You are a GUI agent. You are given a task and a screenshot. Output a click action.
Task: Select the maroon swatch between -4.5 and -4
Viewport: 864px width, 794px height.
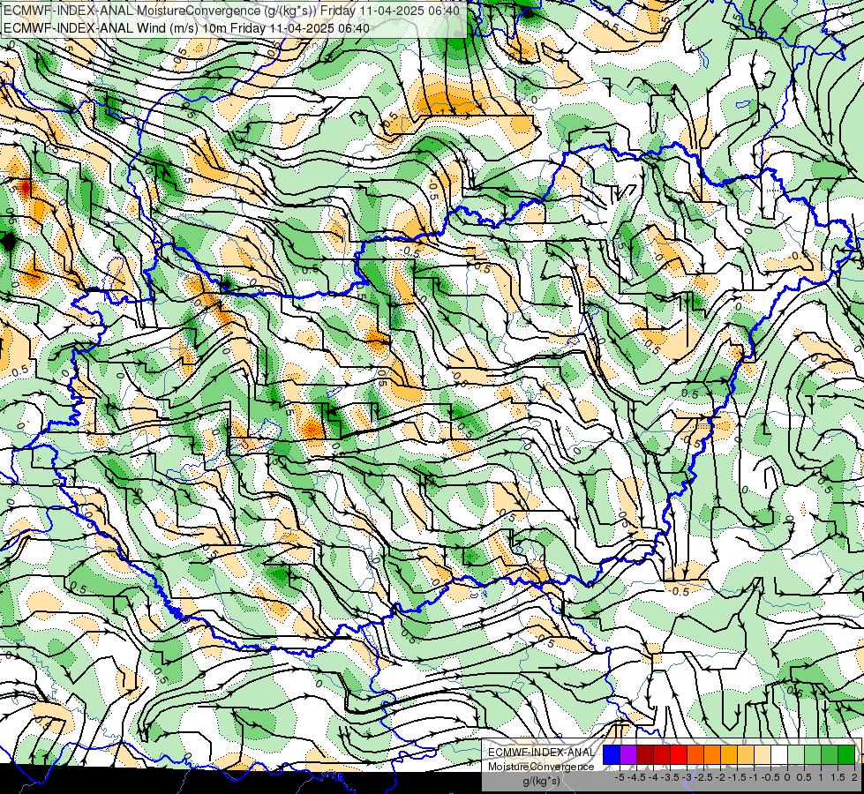[645, 754]
